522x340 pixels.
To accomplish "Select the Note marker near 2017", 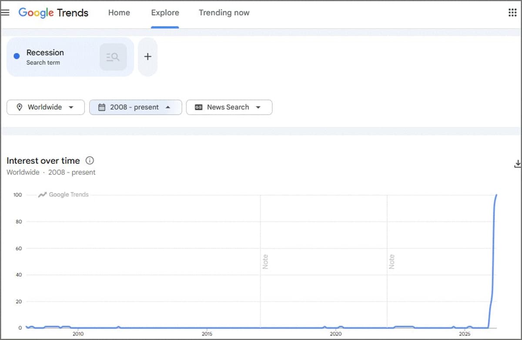I will [265, 261].
